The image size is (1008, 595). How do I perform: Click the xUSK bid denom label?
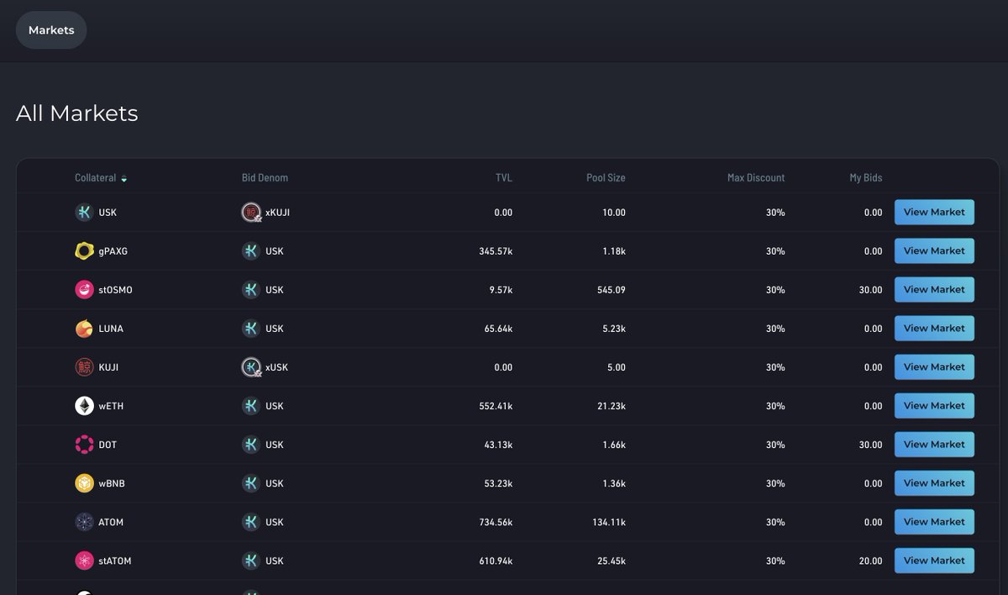click(277, 367)
